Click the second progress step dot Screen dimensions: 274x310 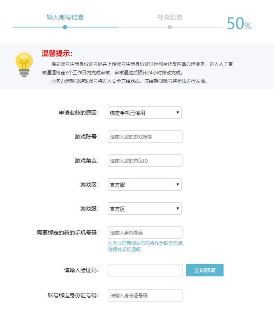(x=170, y=27)
